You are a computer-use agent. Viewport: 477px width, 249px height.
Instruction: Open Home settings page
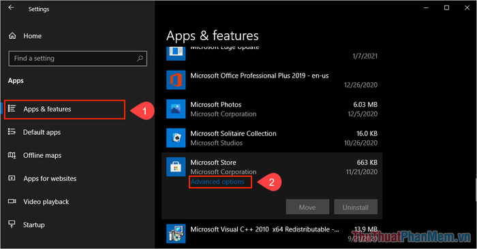[25, 36]
